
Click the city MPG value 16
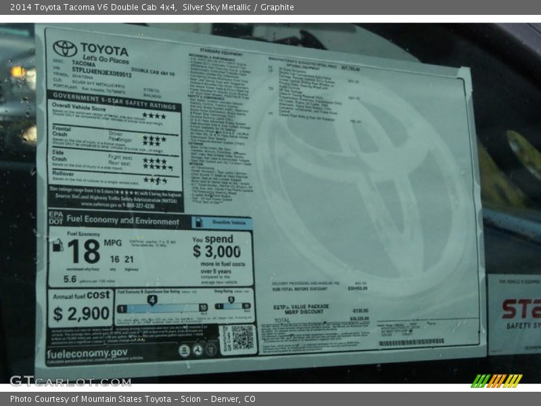(x=114, y=259)
